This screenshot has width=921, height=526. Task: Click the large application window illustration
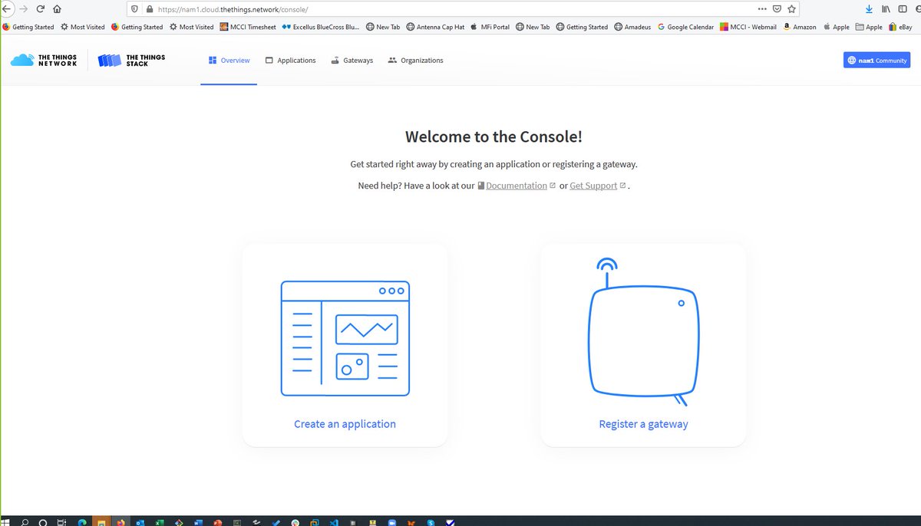click(x=345, y=338)
